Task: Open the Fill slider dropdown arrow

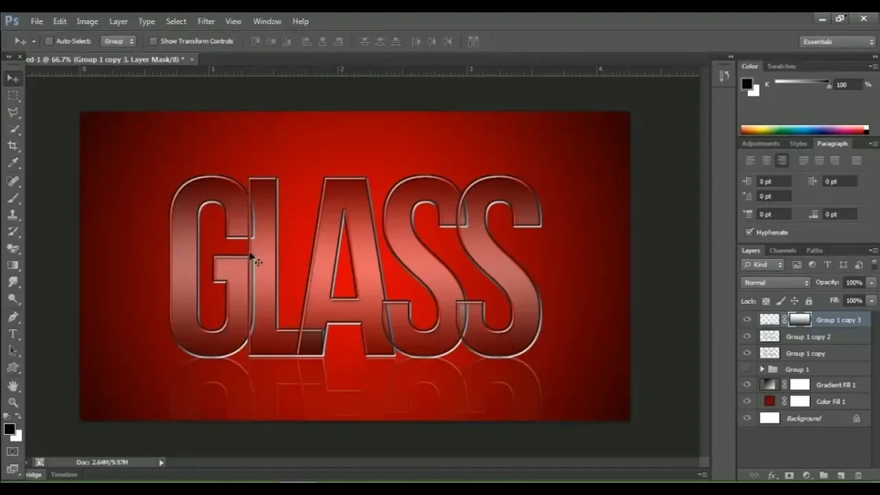Action: coord(871,300)
